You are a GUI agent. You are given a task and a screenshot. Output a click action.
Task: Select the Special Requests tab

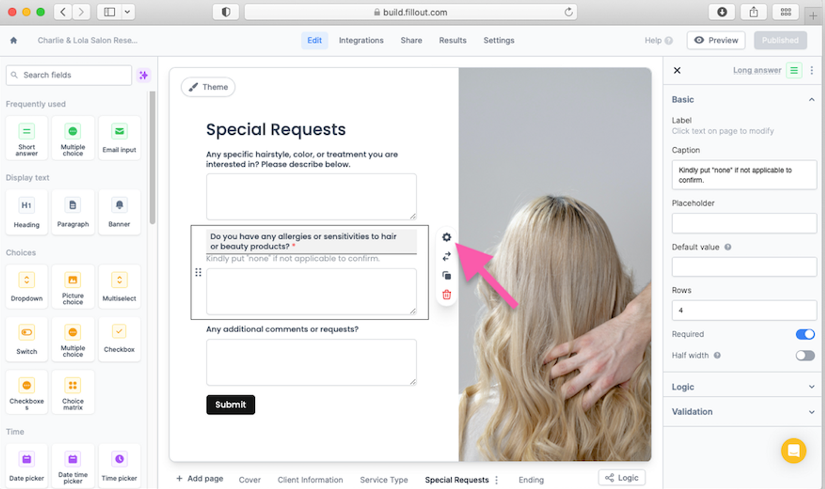[x=456, y=480]
